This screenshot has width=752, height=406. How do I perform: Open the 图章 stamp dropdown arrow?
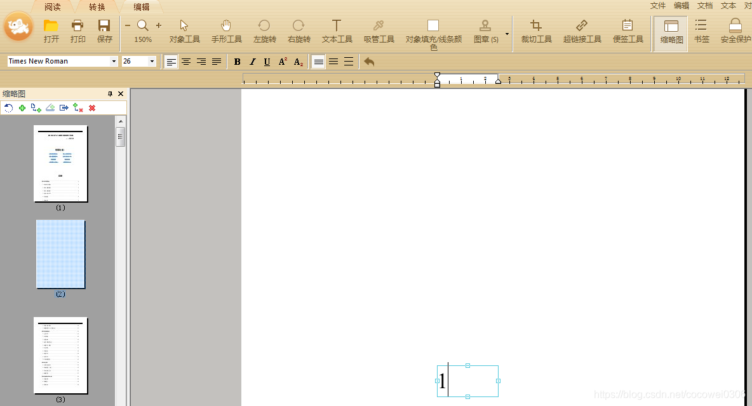click(507, 34)
